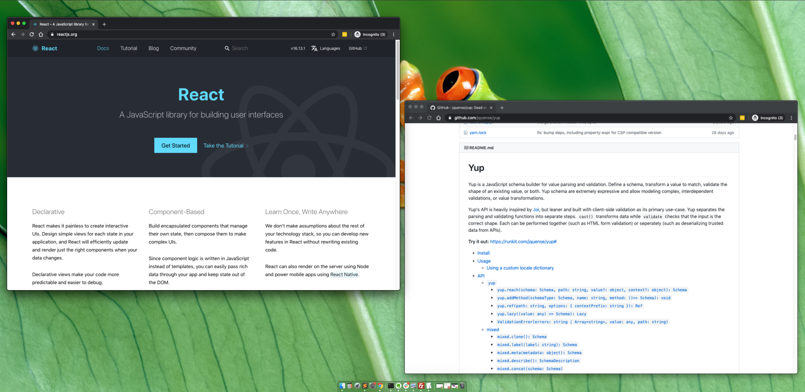
Task: Open the Joi link in README
Action: coord(536,210)
